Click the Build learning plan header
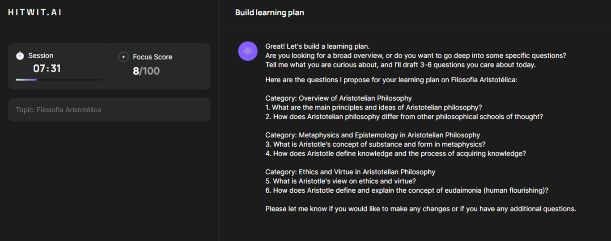The width and height of the screenshot is (611, 241). [269, 13]
